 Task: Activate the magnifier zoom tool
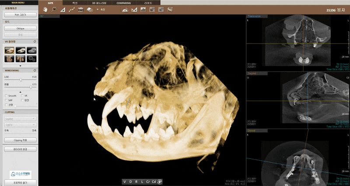pyautogui.click(x=54, y=10)
